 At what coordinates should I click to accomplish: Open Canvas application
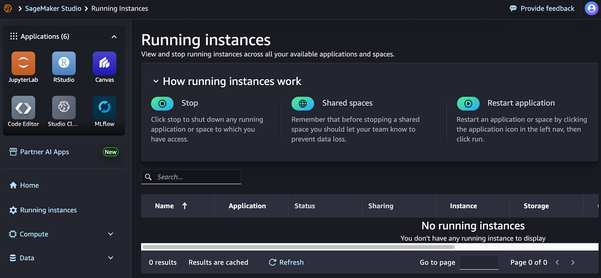pyautogui.click(x=104, y=67)
